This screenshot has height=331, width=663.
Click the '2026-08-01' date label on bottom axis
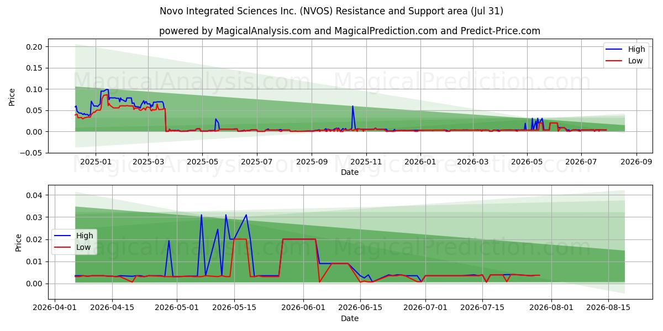(x=551, y=308)
